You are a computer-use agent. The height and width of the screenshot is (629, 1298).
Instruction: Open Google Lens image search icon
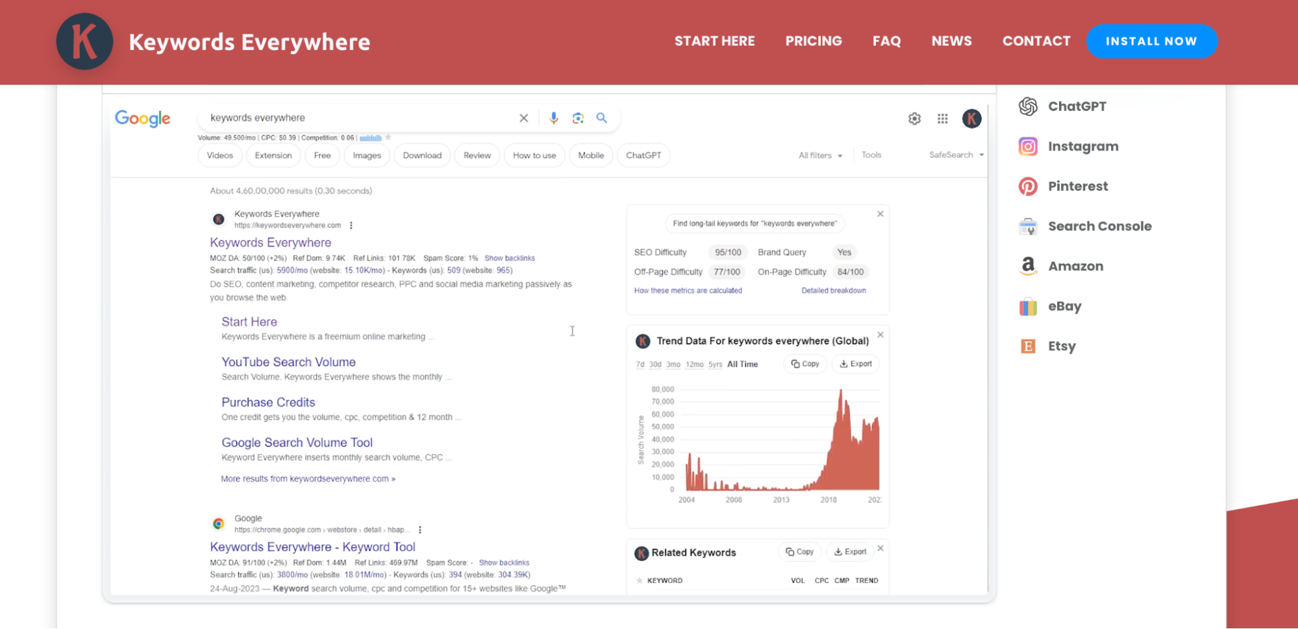[578, 118]
